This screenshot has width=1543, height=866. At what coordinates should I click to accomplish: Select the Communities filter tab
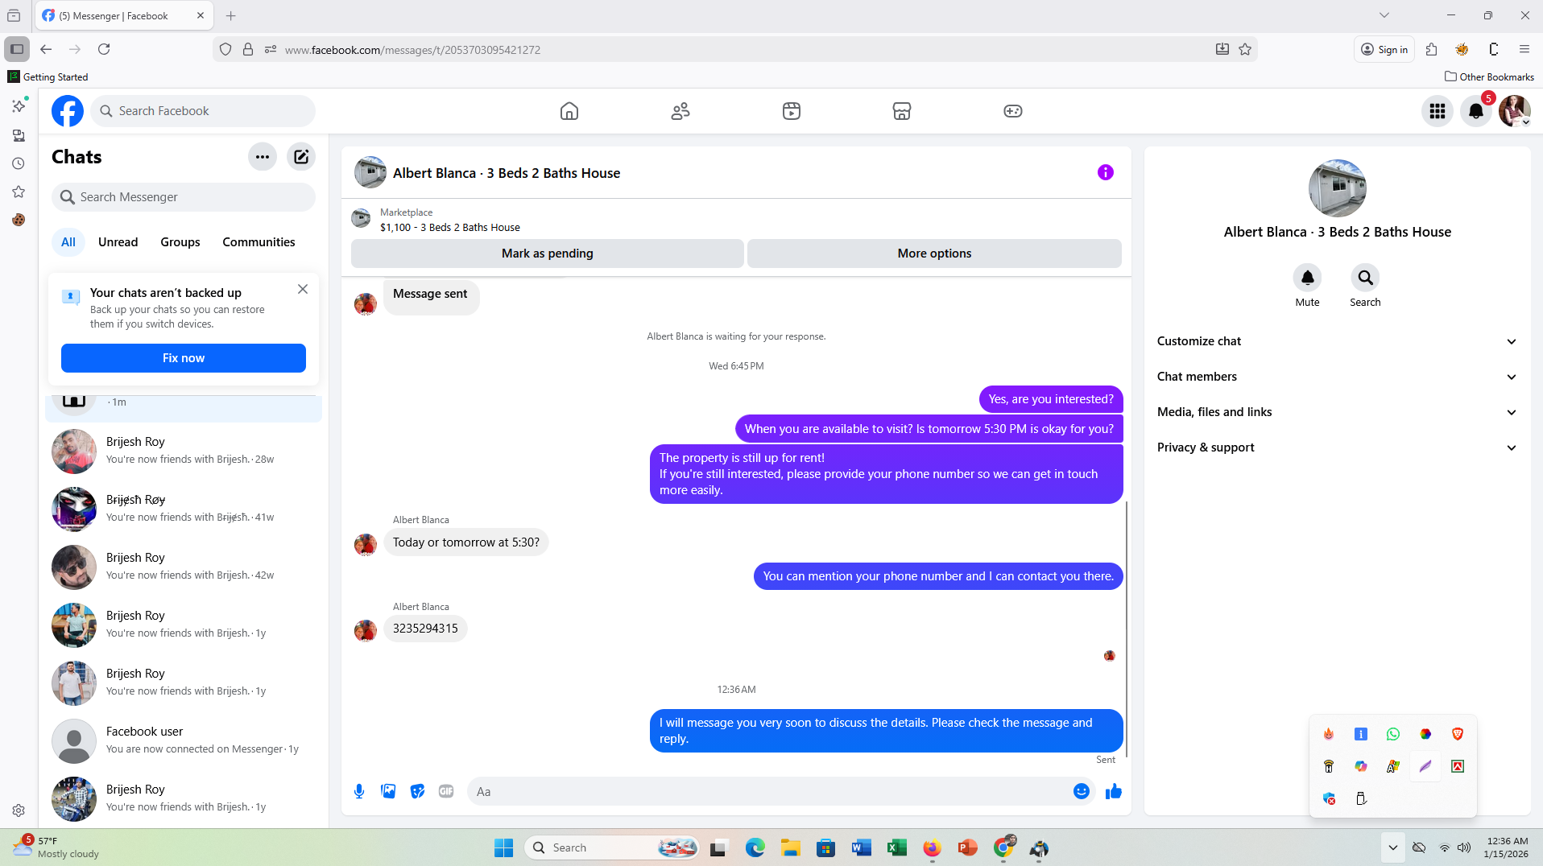[x=259, y=242]
